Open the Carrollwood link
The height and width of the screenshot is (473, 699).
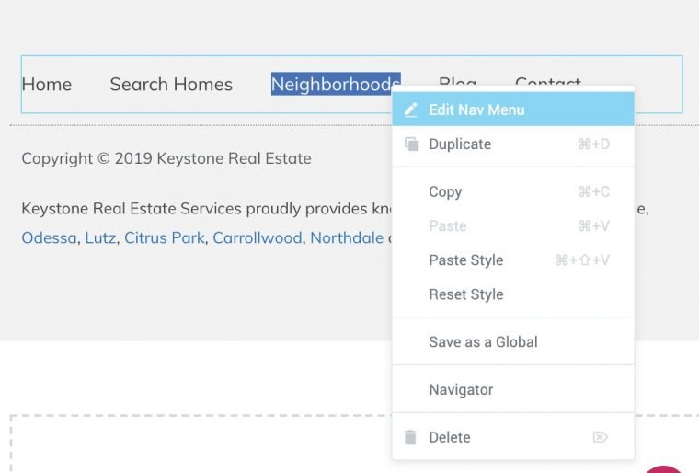(258, 237)
